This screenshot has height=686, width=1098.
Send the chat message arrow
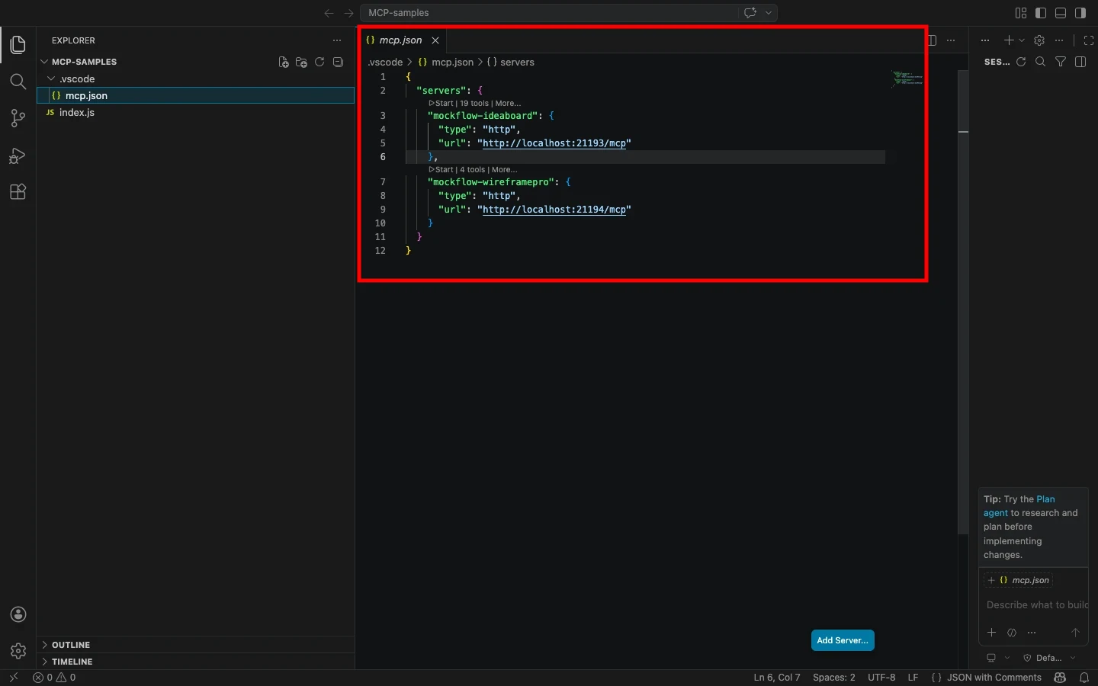click(1075, 633)
